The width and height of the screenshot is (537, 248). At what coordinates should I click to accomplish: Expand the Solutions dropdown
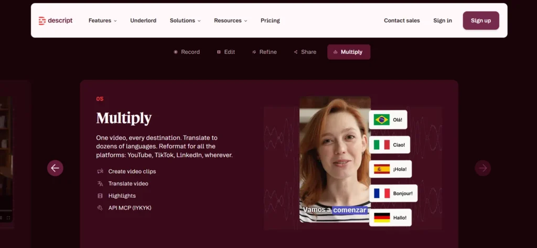185,20
